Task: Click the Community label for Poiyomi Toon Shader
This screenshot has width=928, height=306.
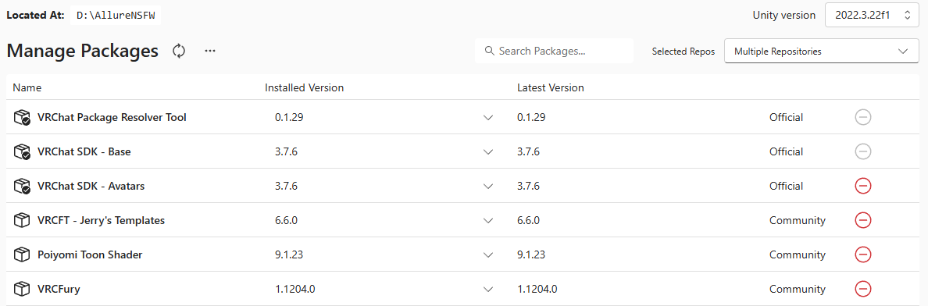Action: coord(798,254)
